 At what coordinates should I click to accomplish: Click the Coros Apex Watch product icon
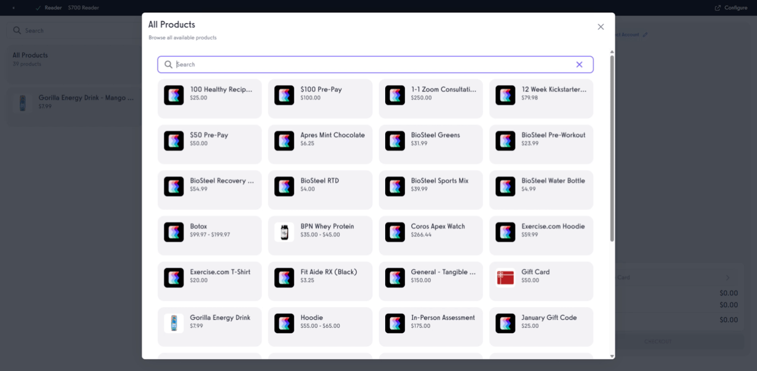pos(395,232)
